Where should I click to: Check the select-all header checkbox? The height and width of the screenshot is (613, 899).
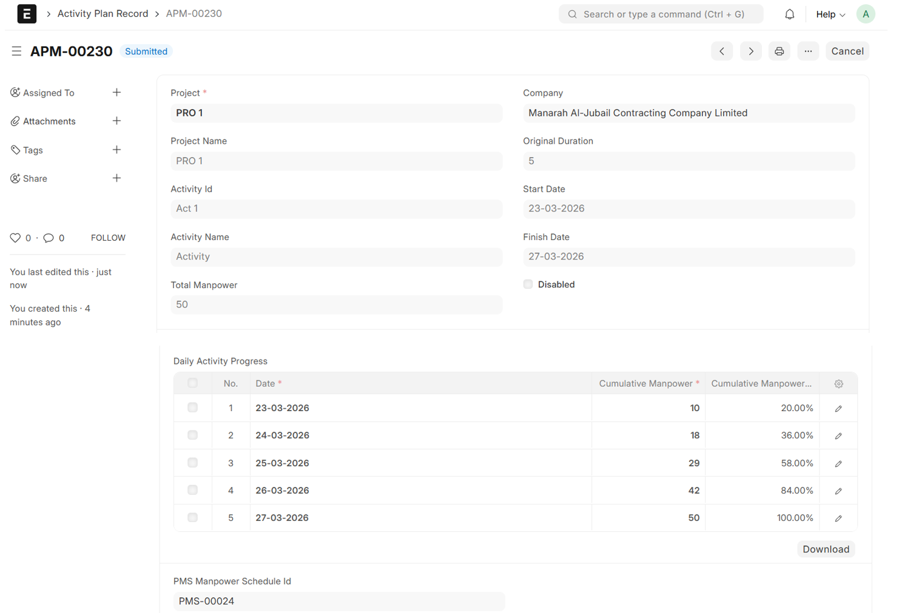click(x=192, y=383)
